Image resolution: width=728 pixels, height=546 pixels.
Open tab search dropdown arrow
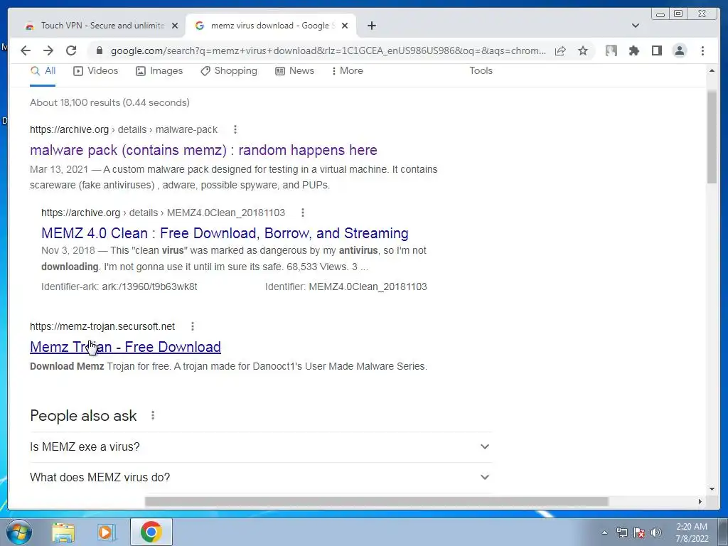pos(635,26)
